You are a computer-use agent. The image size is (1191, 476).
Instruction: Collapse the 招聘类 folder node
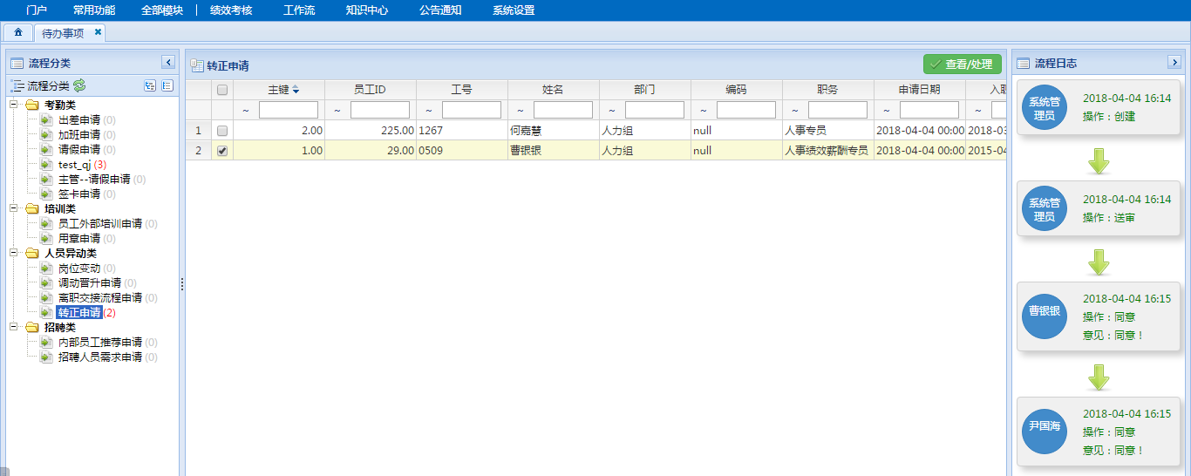15,327
